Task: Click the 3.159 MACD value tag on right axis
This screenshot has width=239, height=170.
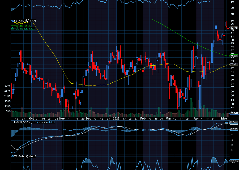Action: pyautogui.click(x=234, y=122)
